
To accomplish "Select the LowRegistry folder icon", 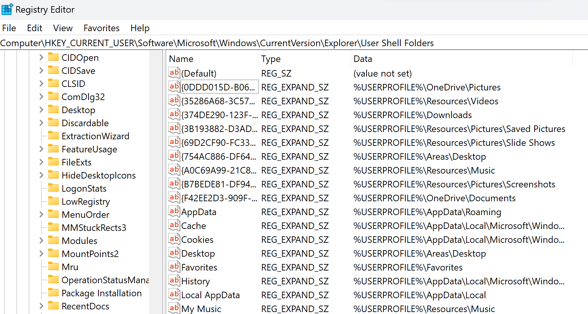I will click(x=53, y=201).
